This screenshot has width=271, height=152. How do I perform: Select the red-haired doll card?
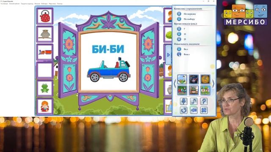45,106
